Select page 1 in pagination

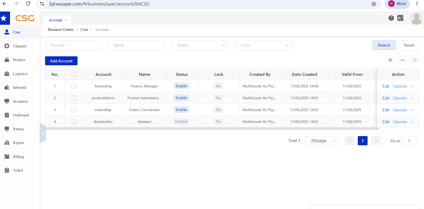pos(363,141)
